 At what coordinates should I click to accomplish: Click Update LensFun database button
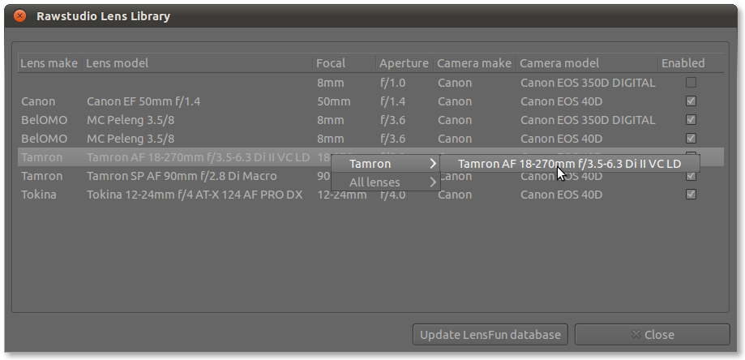pyautogui.click(x=490, y=335)
